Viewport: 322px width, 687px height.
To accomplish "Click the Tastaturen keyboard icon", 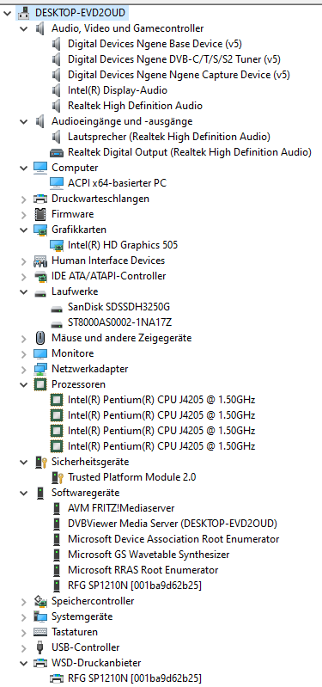I will (x=40, y=632).
